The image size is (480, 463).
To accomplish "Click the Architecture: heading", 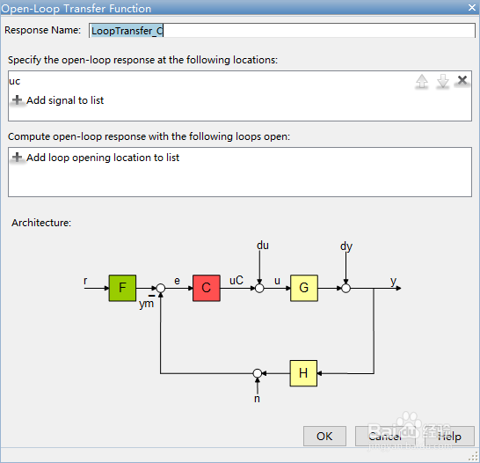I will [41, 223].
